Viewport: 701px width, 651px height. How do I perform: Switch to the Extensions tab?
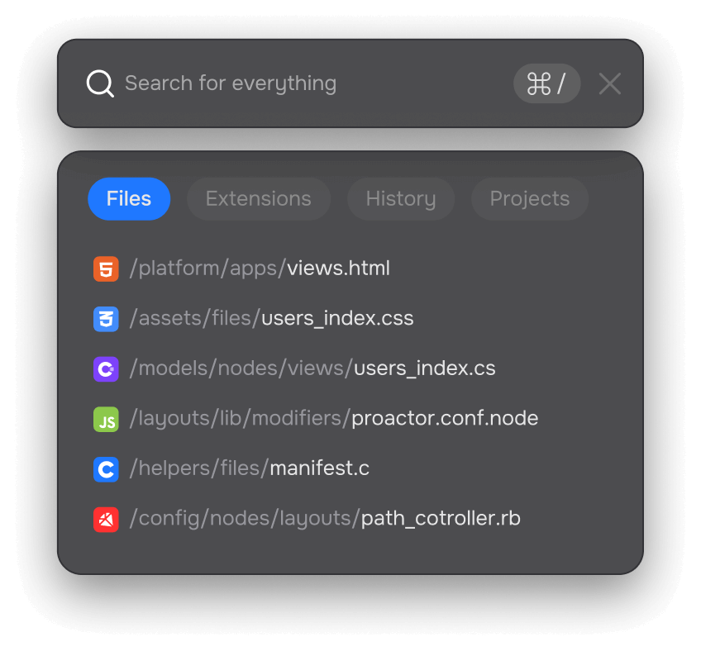(x=258, y=198)
